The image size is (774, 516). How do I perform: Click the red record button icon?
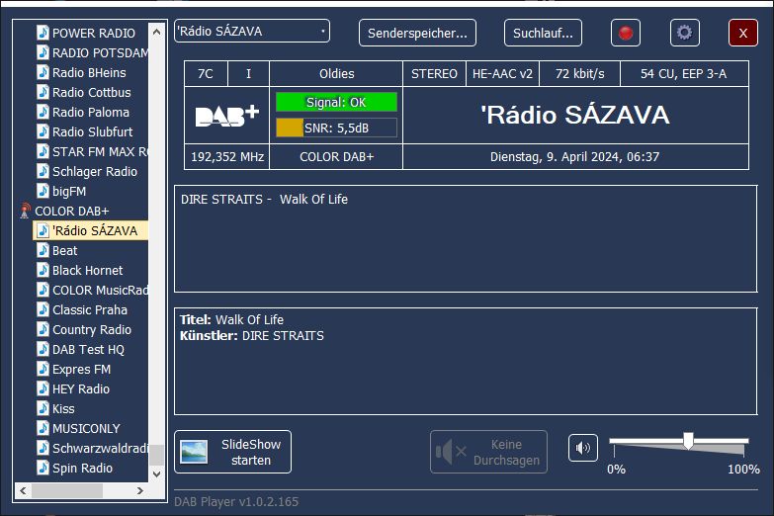point(625,33)
